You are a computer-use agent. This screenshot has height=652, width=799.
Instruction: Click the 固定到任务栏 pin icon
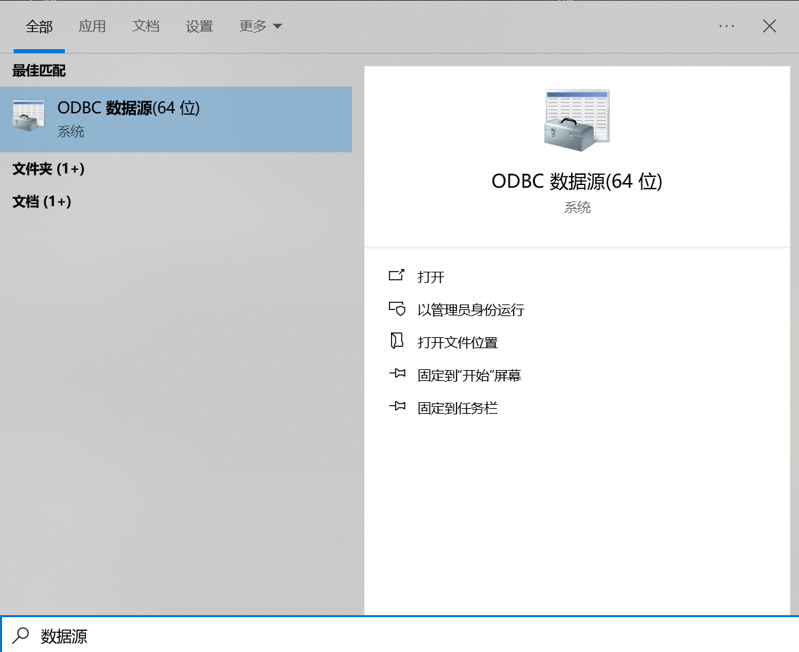[398, 407]
